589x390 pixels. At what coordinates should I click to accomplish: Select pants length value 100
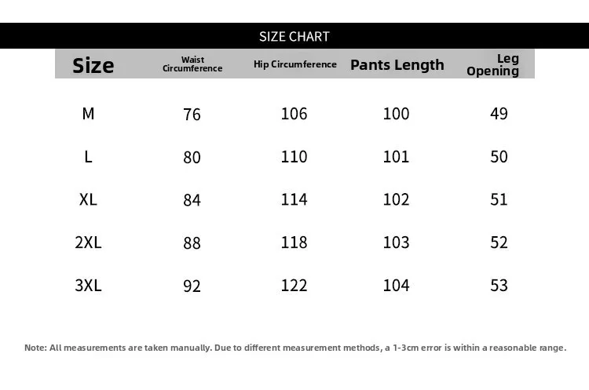tap(396, 113)
